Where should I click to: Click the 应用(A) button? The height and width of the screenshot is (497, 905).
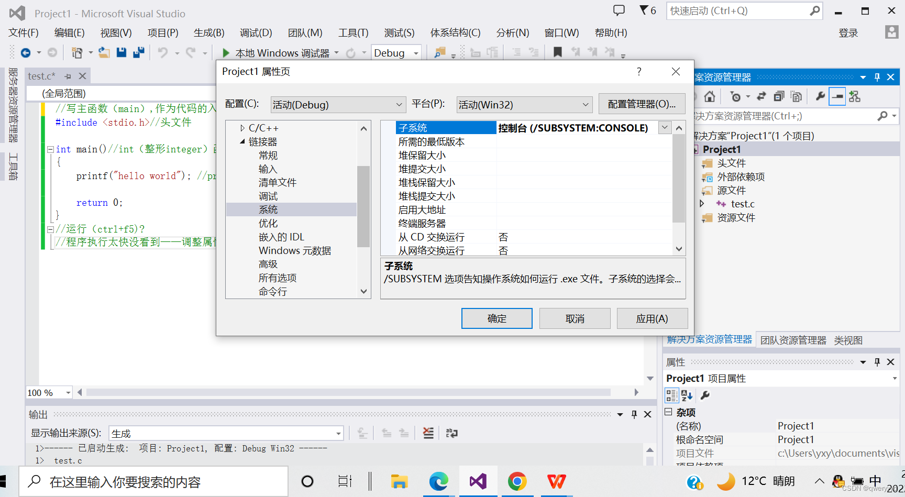coord(652,318)
